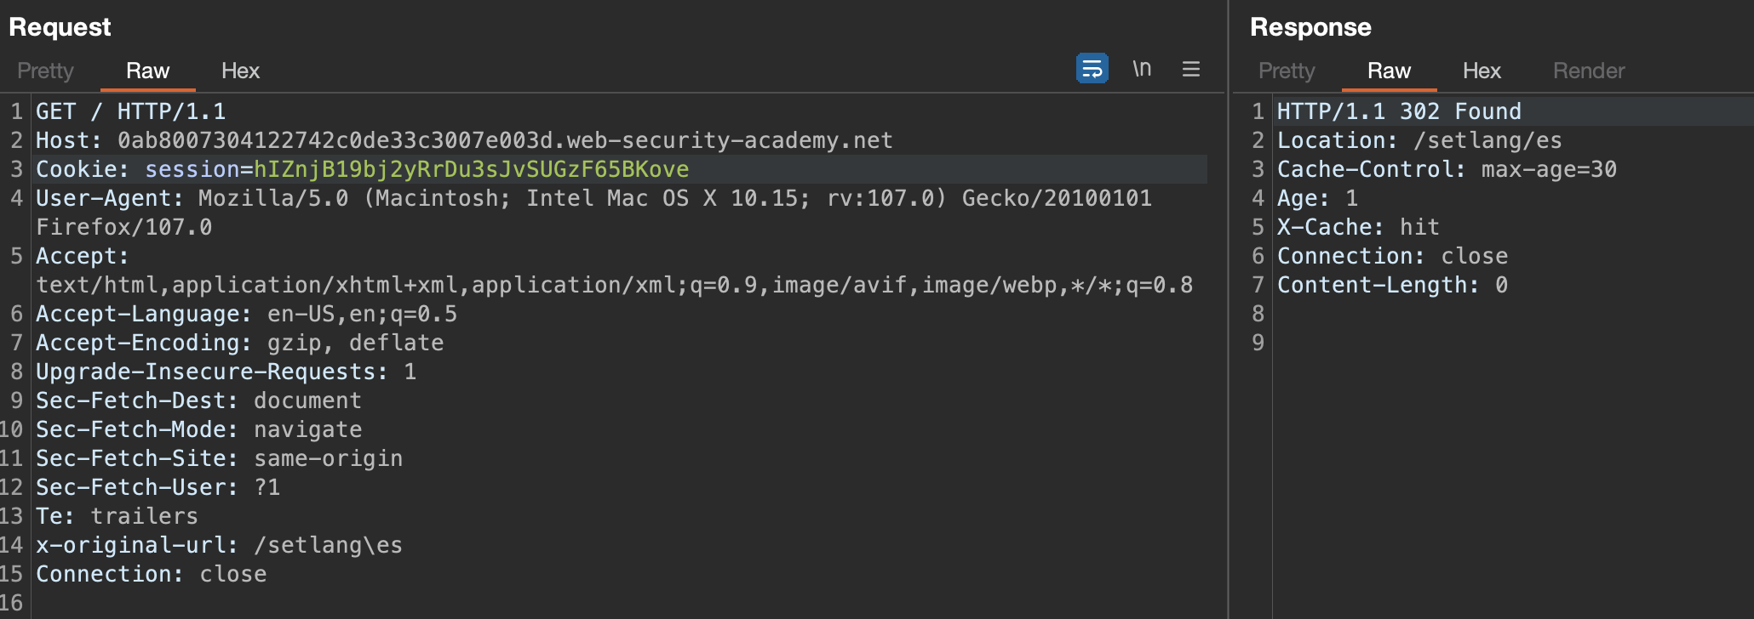The width and height of the screenshot is (1754, 619).
Task: Click the x-original-url header line
Action: pyautogui.click(x=219, y=545)
